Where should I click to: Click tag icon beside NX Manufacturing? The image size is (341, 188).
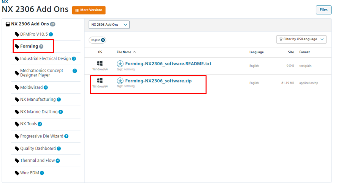pos(17,100)
